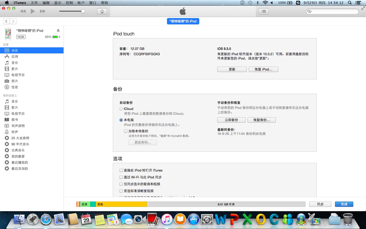Open the 最近播放的 playlist

coord(32,162)
